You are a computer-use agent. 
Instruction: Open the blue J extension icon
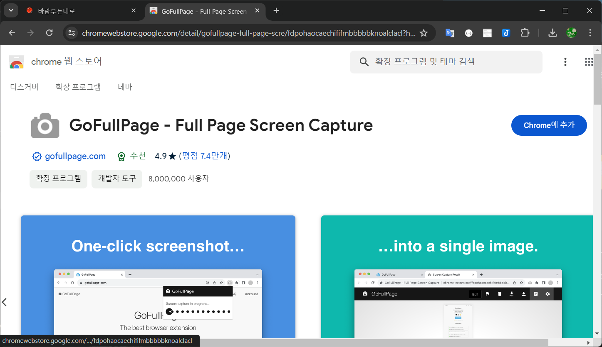pyautogui.click(x=506, y=33)
